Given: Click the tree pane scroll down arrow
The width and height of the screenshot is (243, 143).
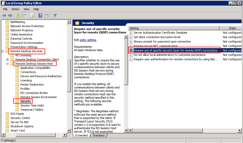Looking at the screenshot, I should pyautogui.click(x=69, y=130).
